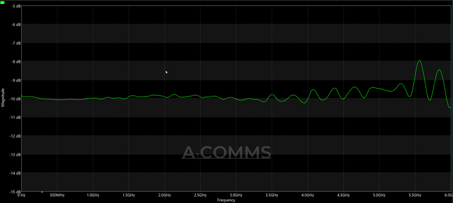Click the "3.5GHz" frequency label
This screenshot has height=203, width=453.
pyautogui.click(x=272, y=195)
